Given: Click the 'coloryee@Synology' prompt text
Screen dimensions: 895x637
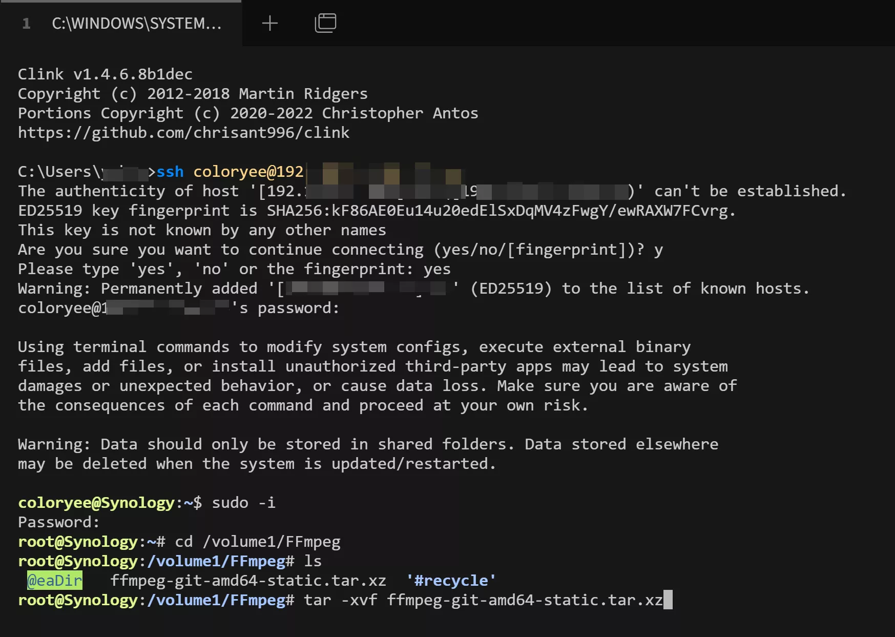Looking at the screenshot, I should 96,503.
